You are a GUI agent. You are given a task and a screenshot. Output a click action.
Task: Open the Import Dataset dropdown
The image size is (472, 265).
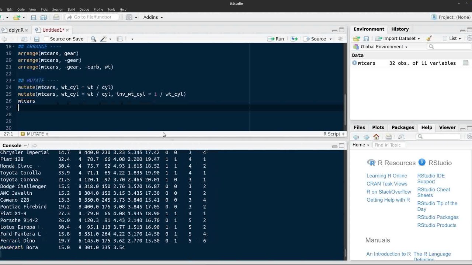pos(398,39)
